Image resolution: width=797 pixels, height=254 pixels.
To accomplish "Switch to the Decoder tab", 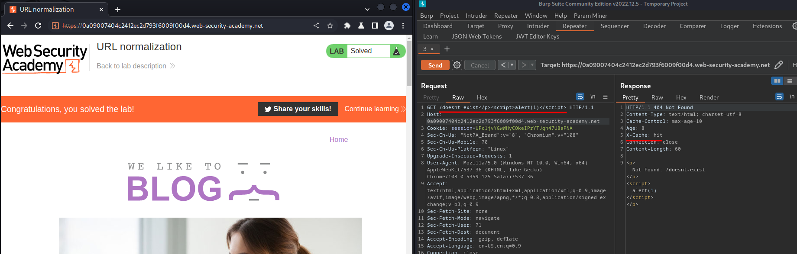I will (654, 26).
